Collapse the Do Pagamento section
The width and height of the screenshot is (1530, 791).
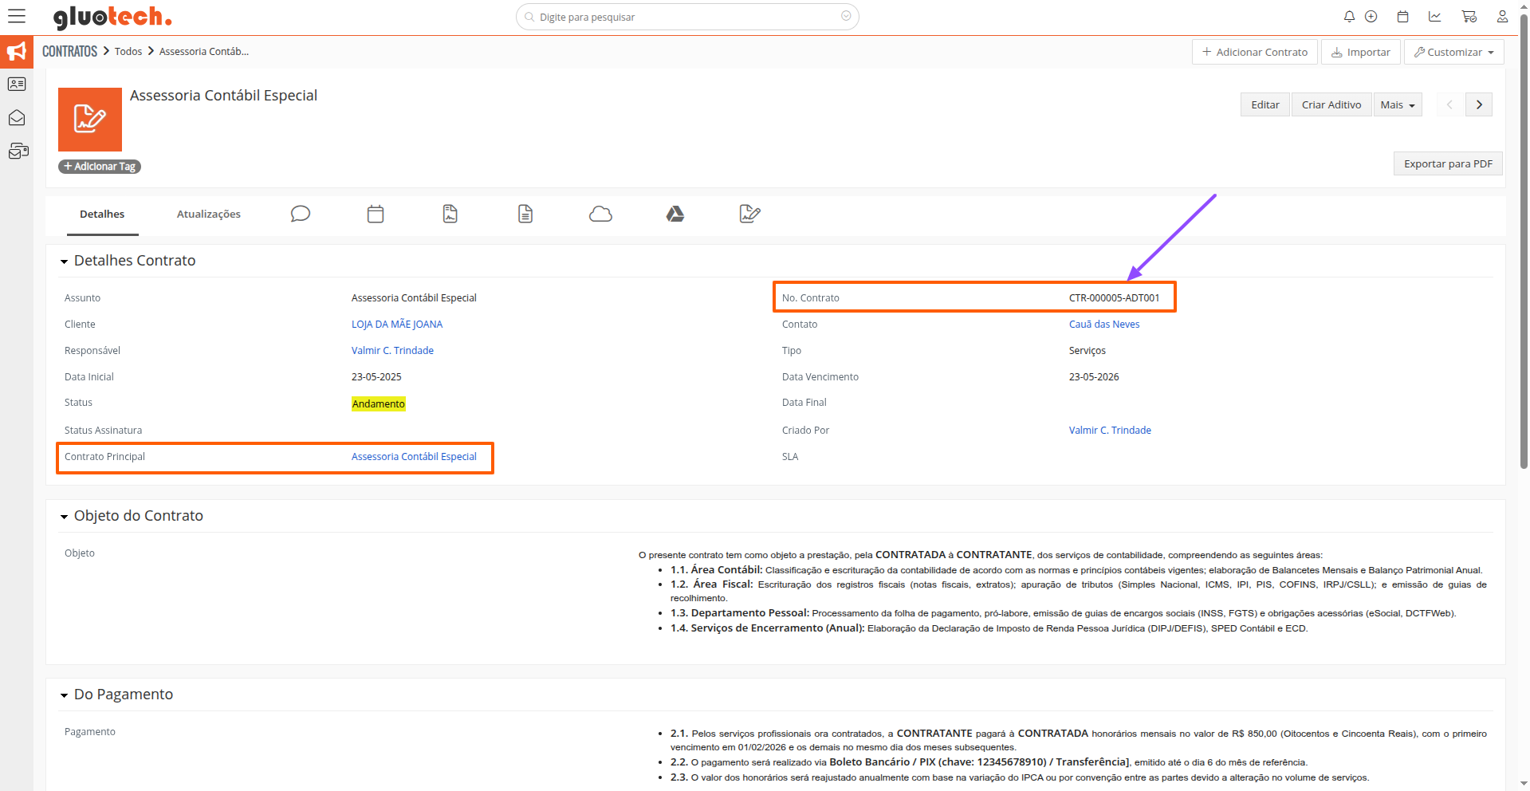click(x=64, y=695)
